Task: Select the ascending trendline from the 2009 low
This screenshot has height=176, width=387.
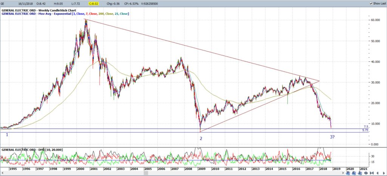Action: 260,106
